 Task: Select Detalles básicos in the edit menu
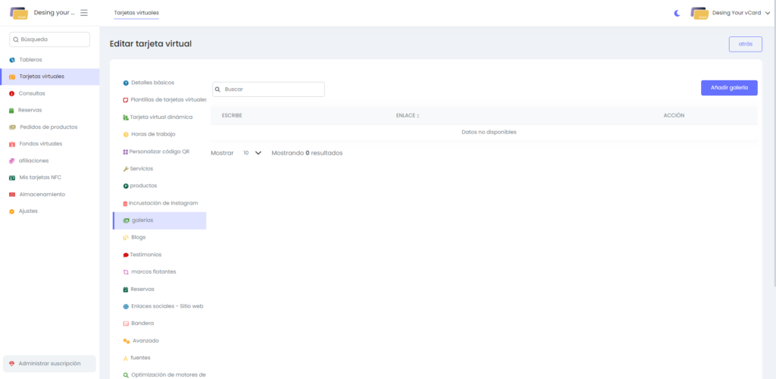coord(152,83)
